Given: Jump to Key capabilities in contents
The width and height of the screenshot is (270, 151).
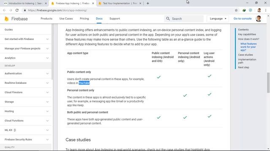Looking at the screenshot, I should 247,34.
